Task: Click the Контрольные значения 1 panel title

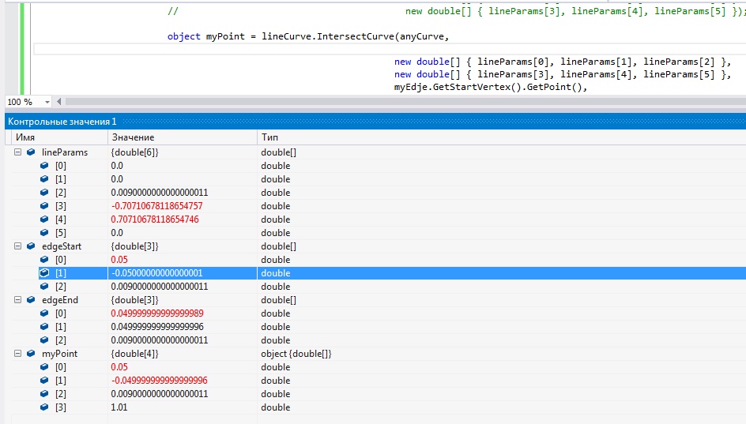Action: coord(62,122)
